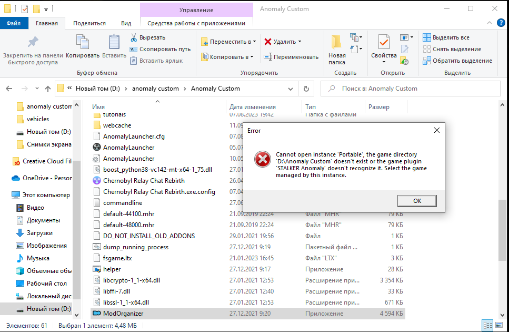The height and width of the screenshot is (332, 509).
Task: Sort by Дата изменения column header
Action: [x=253, y=107]
